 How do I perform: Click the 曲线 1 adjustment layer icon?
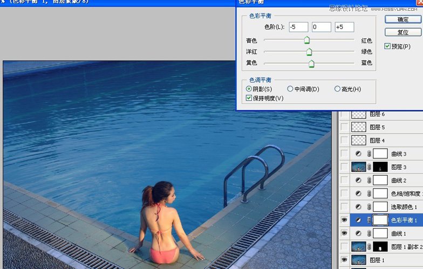358,233
